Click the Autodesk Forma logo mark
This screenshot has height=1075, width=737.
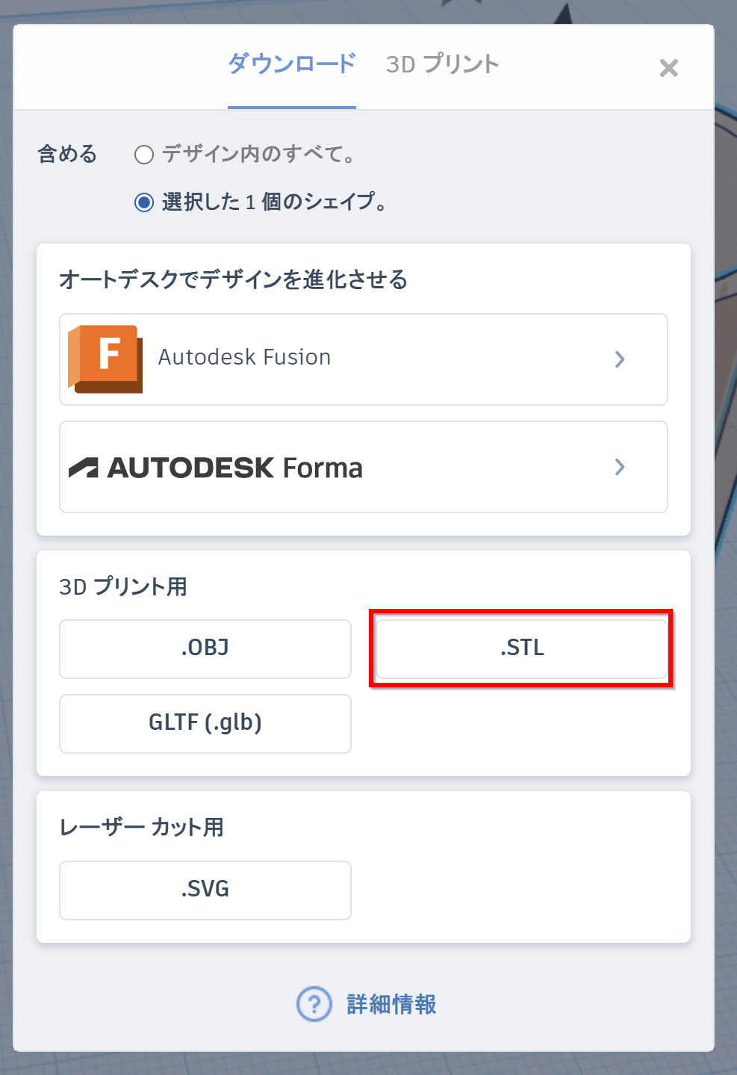tap(84, 468)
